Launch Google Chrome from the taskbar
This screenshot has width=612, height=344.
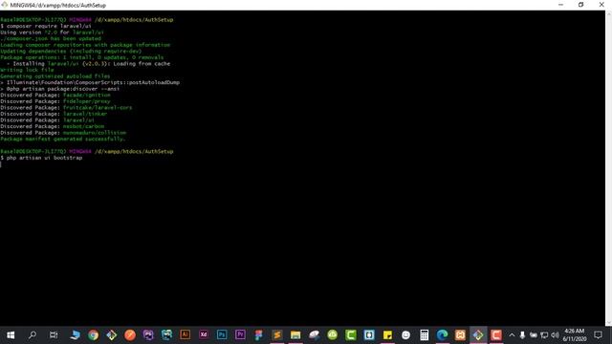coord(94,335)
